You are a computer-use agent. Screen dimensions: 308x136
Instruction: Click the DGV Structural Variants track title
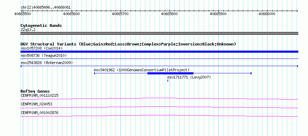pos(128,44)
